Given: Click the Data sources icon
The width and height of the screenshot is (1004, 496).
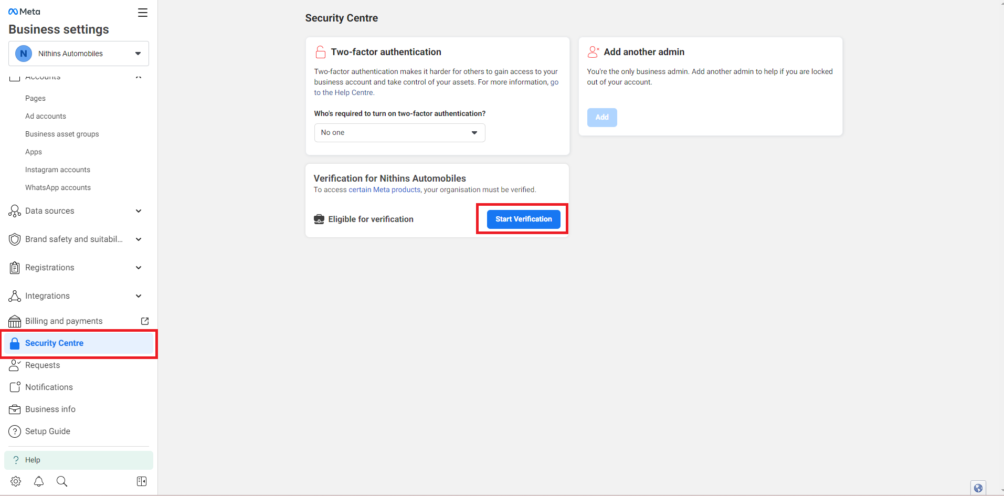Looking at the screenshot, I should [15, 211].
